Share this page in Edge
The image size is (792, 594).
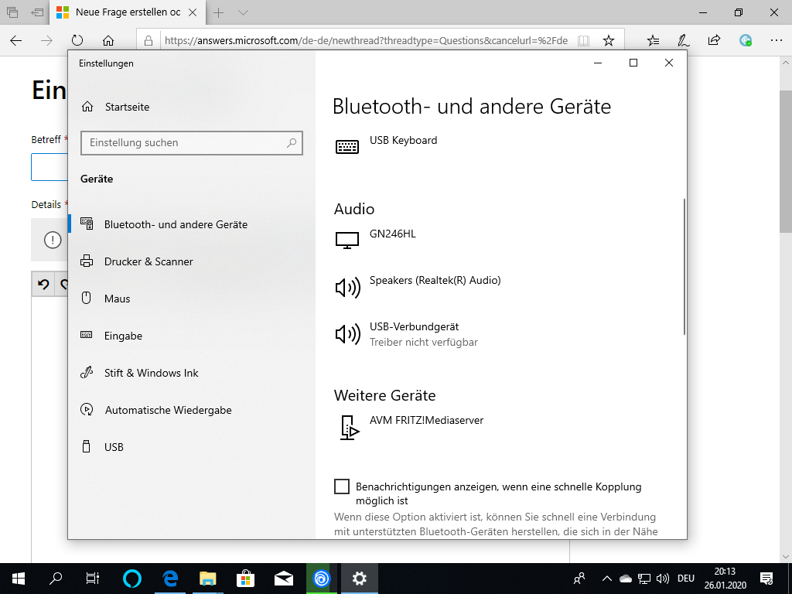(714, 40)
